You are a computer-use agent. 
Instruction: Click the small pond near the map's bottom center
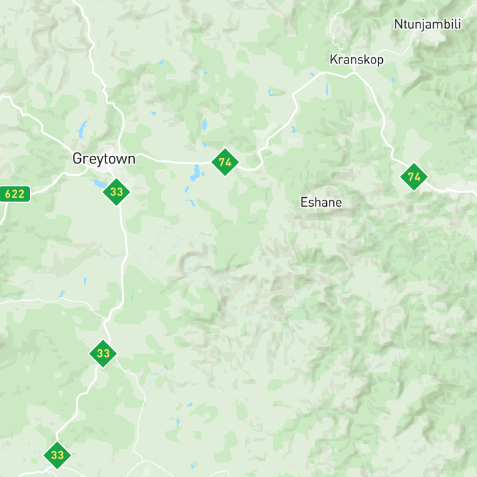(x=177, y=423)
